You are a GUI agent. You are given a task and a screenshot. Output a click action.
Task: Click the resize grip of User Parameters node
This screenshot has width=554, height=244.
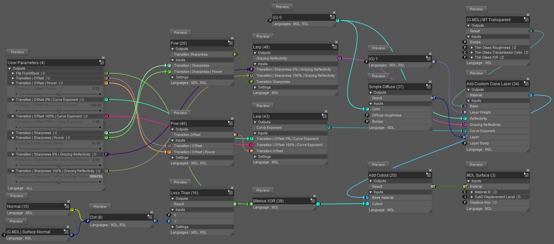coord(103,189)
